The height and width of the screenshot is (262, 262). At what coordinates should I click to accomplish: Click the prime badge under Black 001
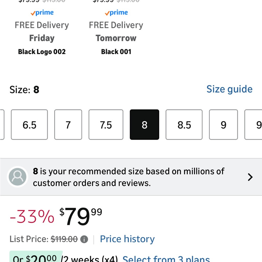point(116,13)
